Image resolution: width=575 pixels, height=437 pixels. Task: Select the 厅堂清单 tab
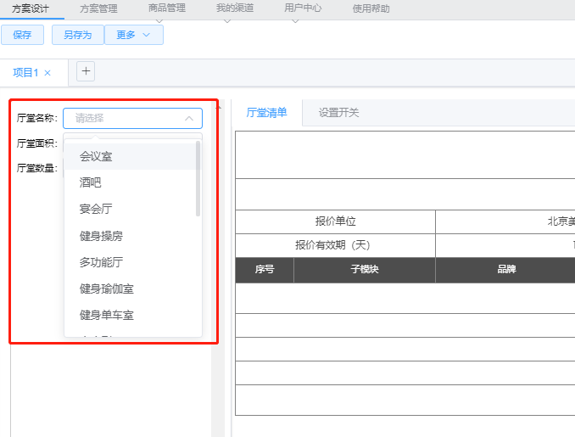click(x=266, y=112)
